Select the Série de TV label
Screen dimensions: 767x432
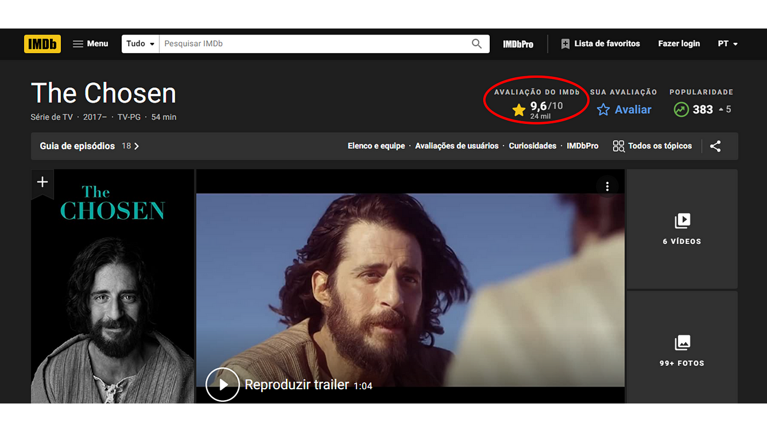pos(52,117)
